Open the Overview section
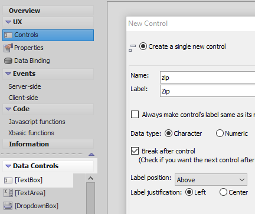The image size is (255, 214). coord(24,11)
